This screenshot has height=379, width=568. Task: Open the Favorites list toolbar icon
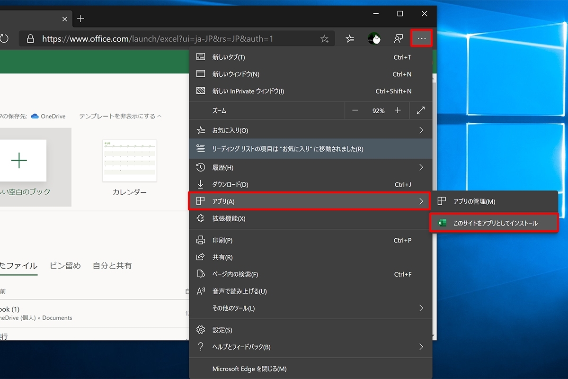tap(350, 39)
